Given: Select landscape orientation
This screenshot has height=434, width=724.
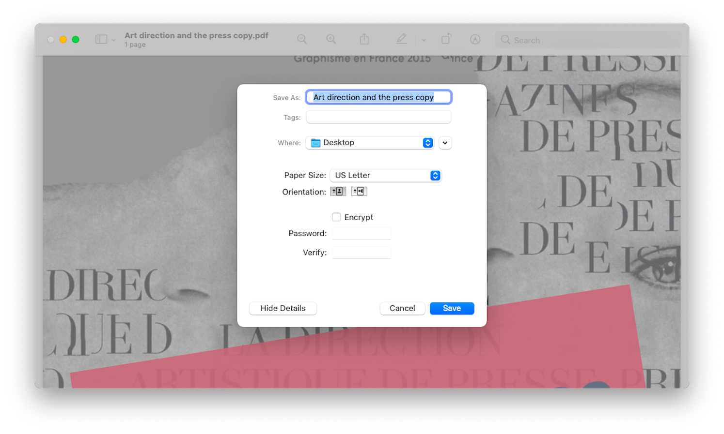Looking at the screenshot, I should (x=359, y=191).
